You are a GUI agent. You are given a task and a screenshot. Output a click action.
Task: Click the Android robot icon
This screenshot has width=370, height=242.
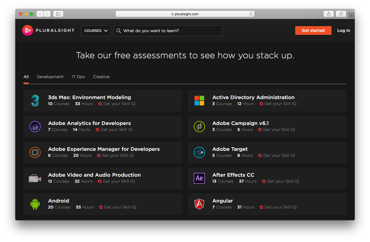(35, 204)
